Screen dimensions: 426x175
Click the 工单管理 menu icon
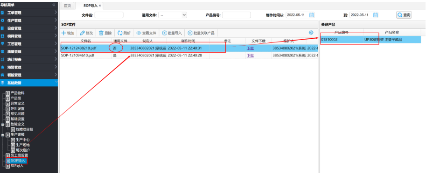(x=2, y=13)
